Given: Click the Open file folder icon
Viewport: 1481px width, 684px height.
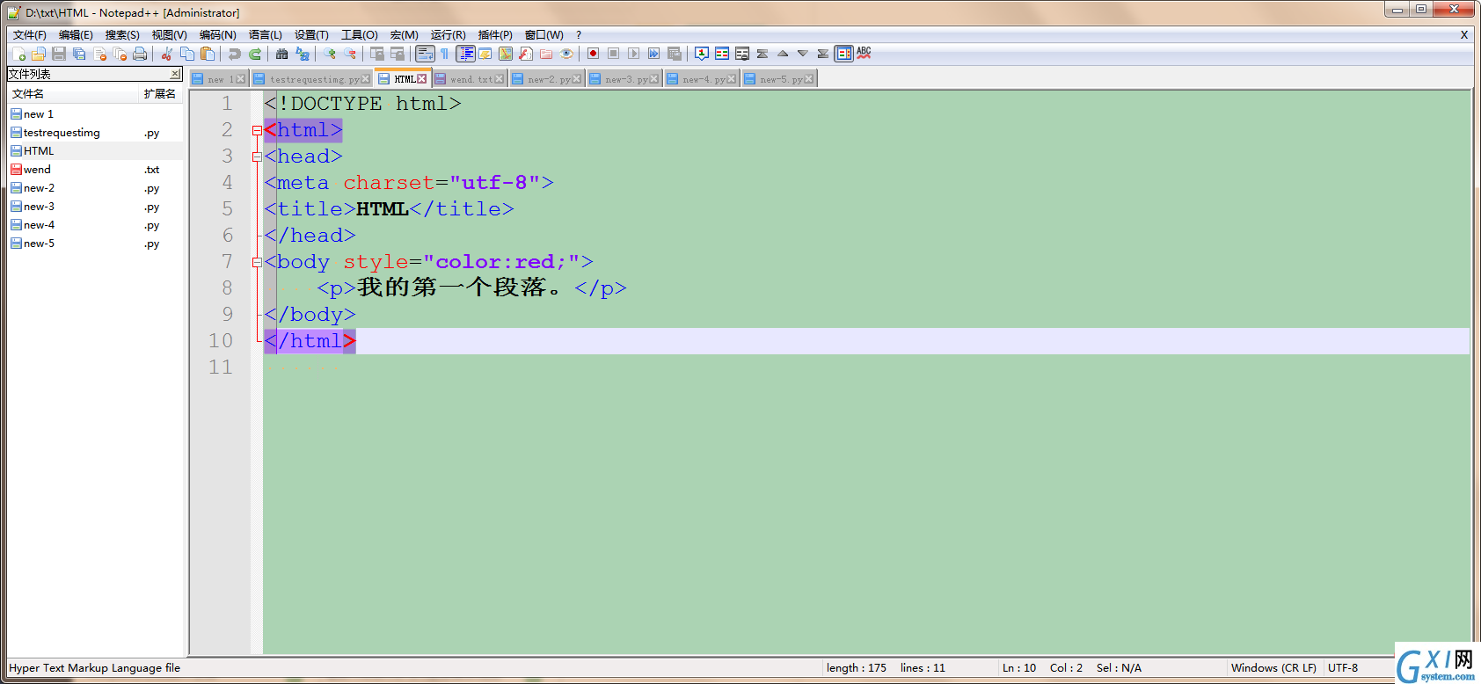Looking at the screenshot, I should point(38,54).
